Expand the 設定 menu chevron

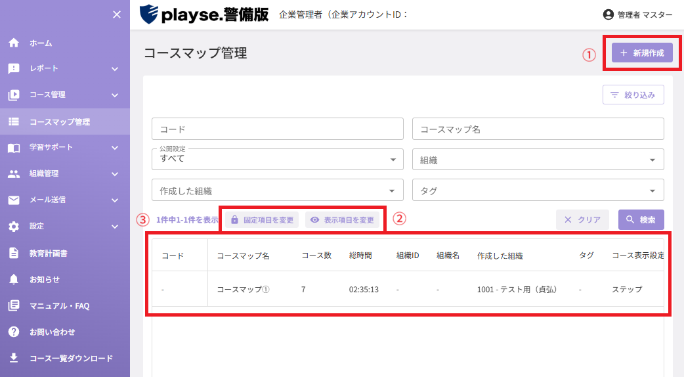click(x=115, y=227)
